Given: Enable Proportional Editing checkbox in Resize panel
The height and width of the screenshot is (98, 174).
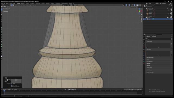Looking at the screenshot, I should (12, 87).
